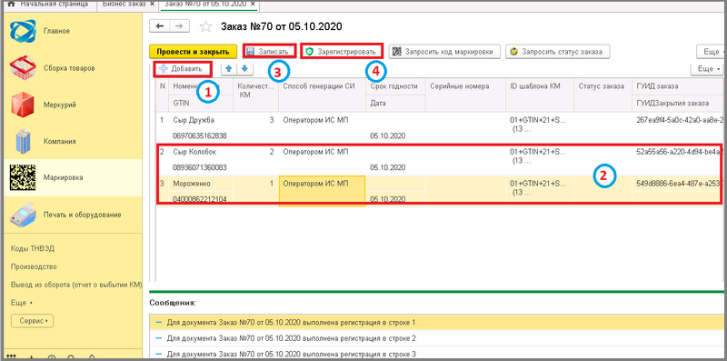Go back with left arrow button
This screenshot has width=727, height=361.
pos(160,26)
